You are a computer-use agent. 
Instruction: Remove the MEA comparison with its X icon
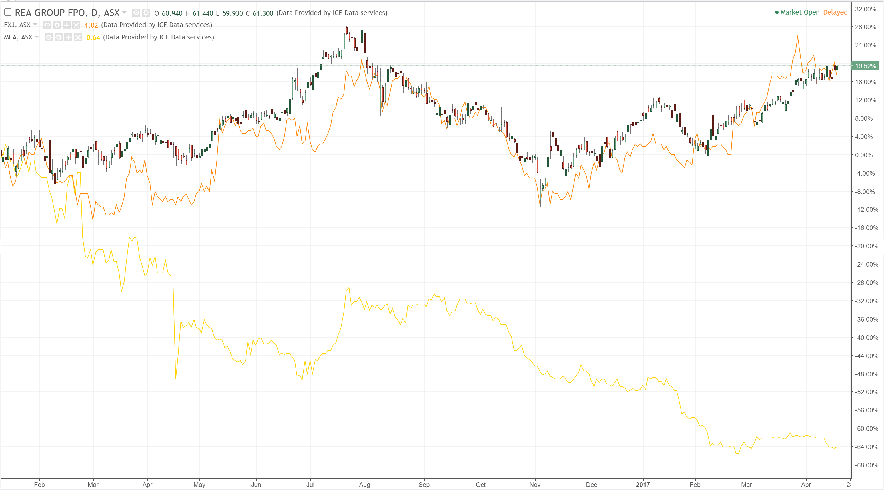(78, 37)
